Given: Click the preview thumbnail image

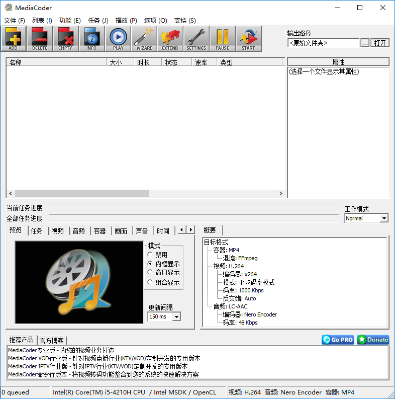Looking at the screenshot, I should point(79,282).
